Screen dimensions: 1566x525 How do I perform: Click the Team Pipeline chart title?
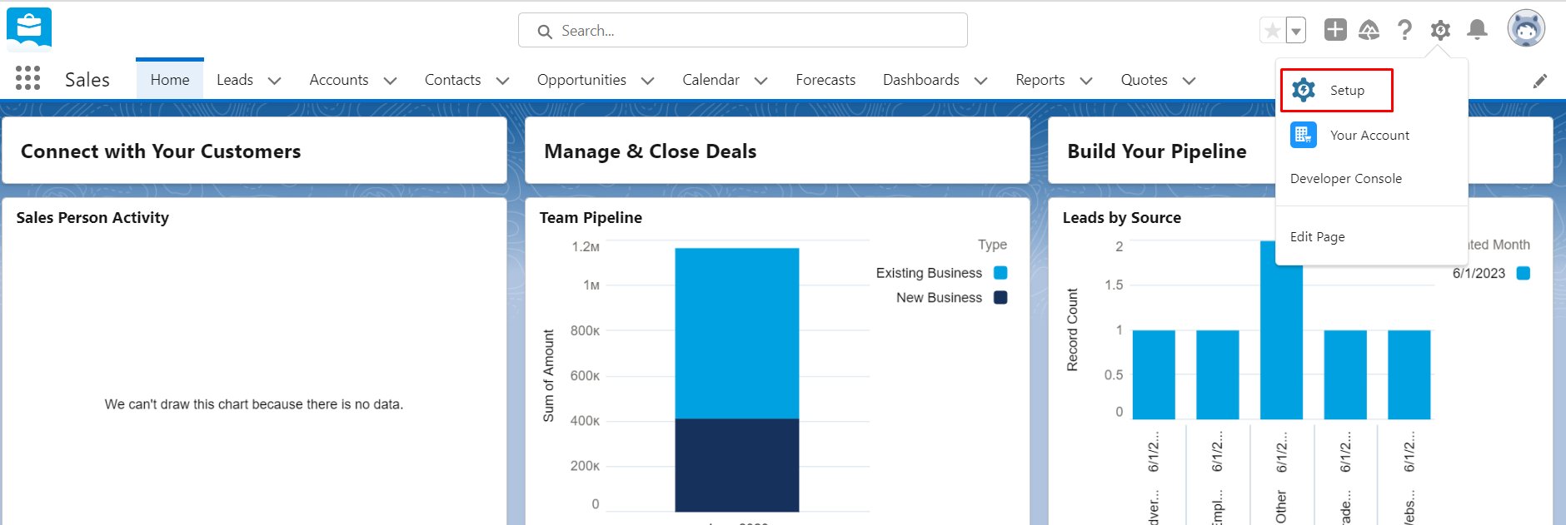click(x=591, y=218)
